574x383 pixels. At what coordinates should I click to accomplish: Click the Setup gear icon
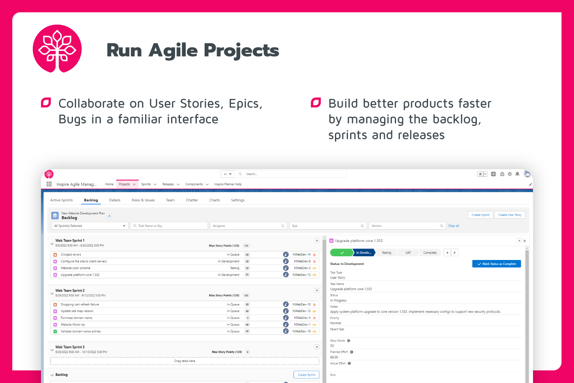(x=510, y=174)
